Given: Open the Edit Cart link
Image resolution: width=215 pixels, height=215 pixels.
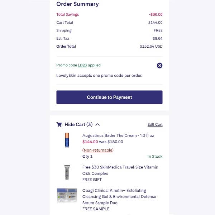Looking at the screenshot, I should (155, 125).
